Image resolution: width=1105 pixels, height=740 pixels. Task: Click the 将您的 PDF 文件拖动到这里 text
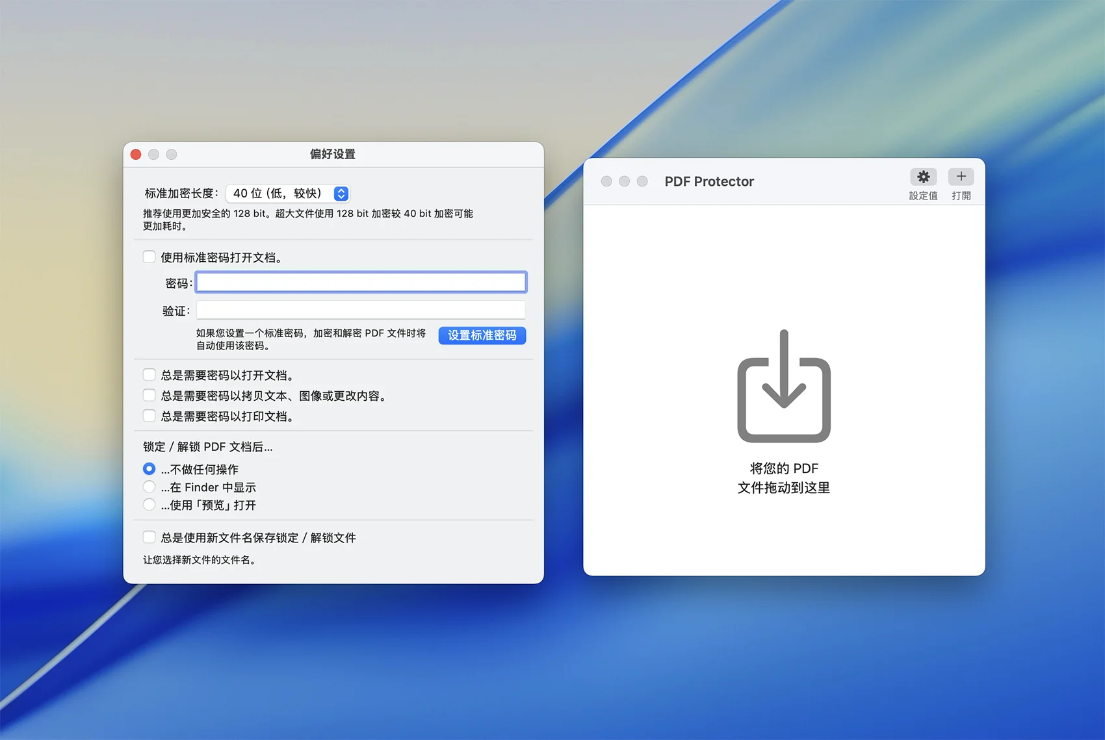pos(784,478)
